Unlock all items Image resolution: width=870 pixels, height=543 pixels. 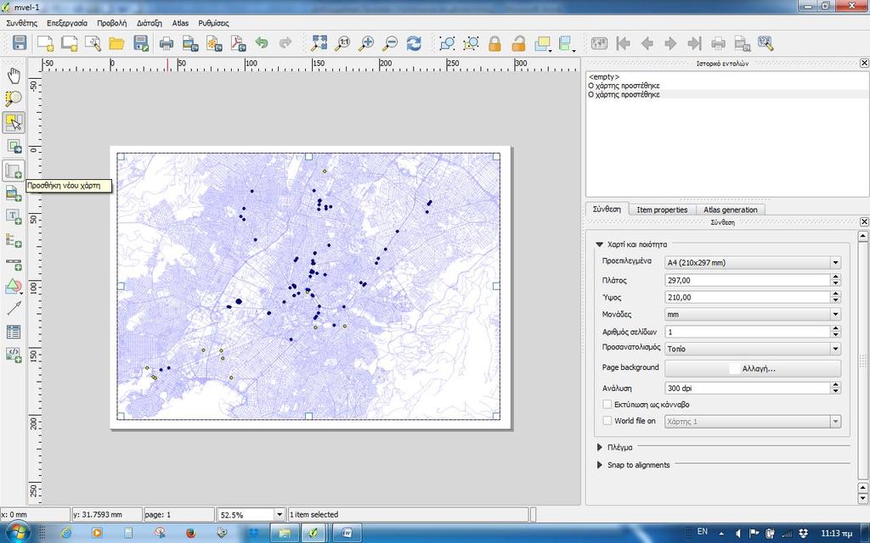pyautogui.click(x=518, y=43)
